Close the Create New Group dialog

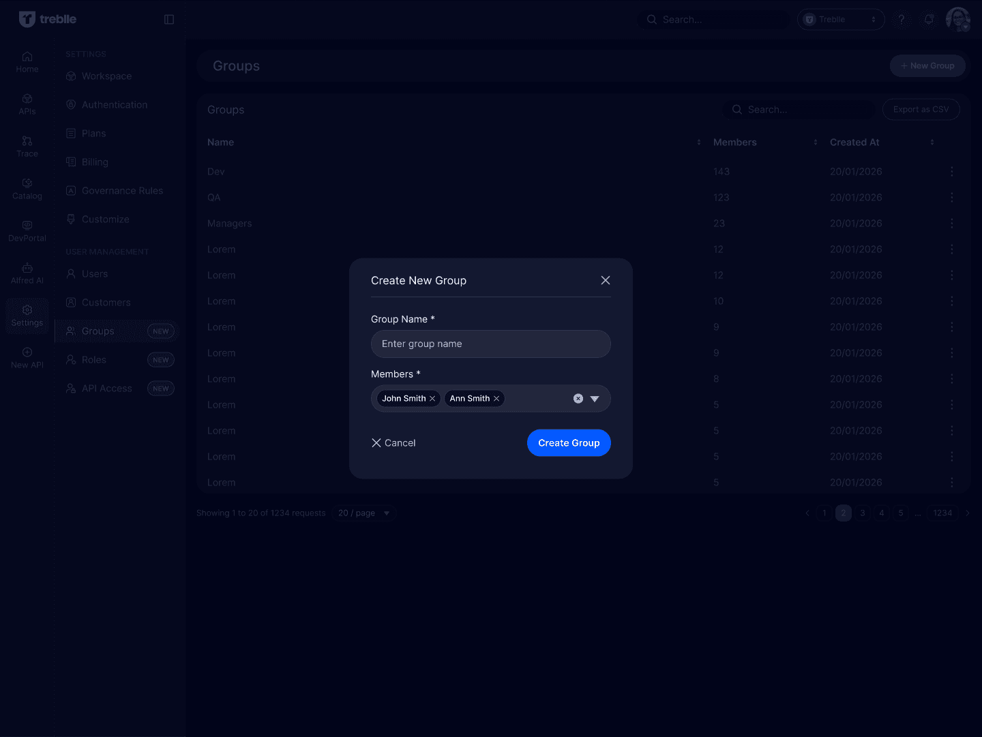605,281
